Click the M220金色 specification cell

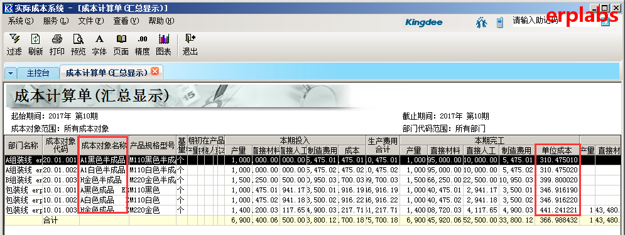[x=152, y=209]
